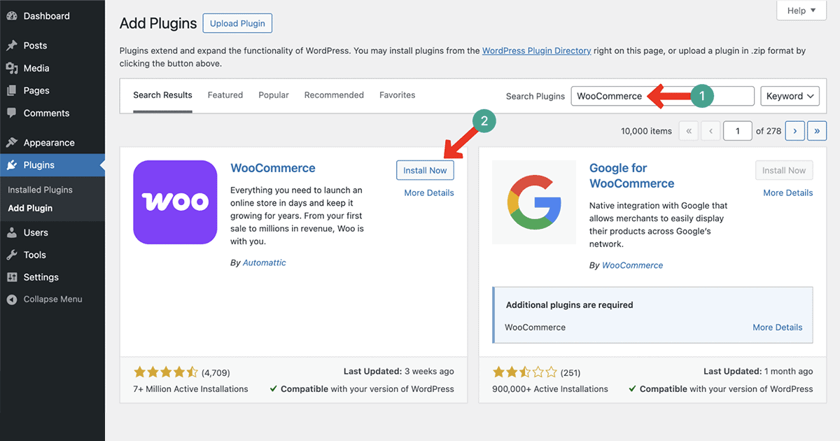Install the WooCommerce plugin now
Screen dimensions: 840x441
tap(425, 170)
